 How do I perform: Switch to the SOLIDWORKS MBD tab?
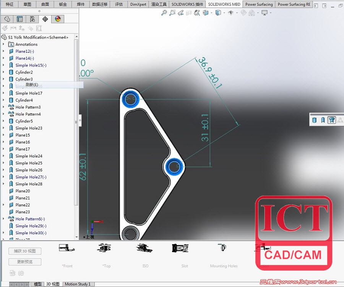click(224, 4)
